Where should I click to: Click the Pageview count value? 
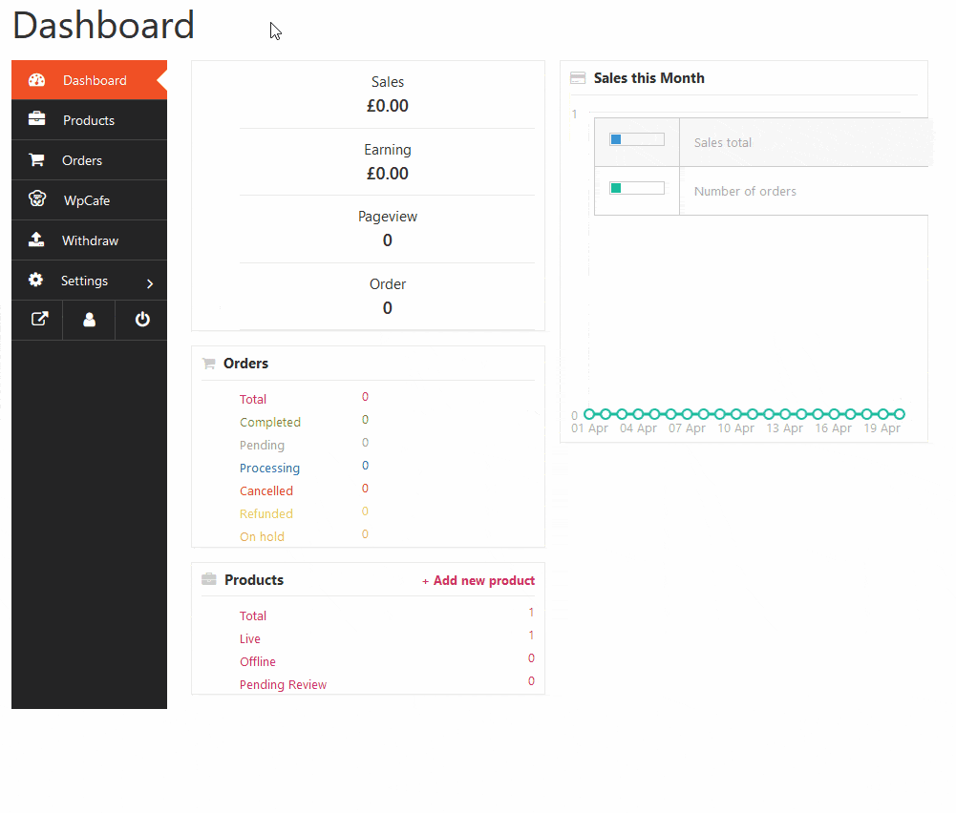point(388,240)
